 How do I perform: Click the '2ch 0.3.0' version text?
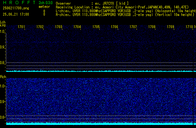click(x=45, y=3)
